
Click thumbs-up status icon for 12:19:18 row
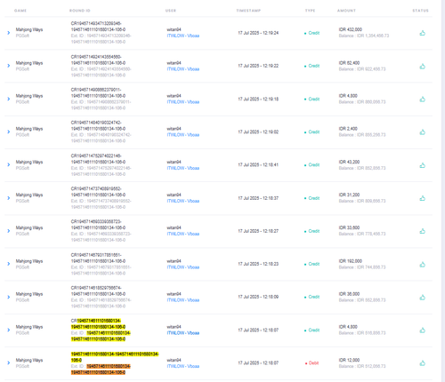pos(423,99)
